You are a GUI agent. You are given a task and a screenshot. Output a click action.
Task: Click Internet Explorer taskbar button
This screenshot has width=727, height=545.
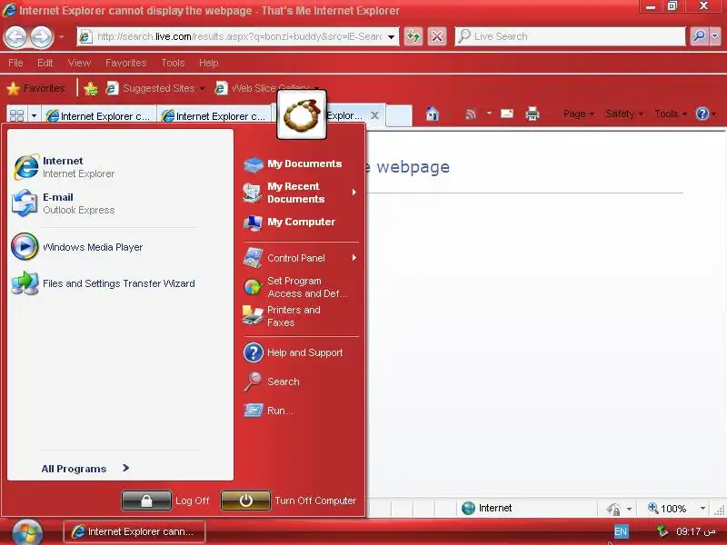(134, 531)
